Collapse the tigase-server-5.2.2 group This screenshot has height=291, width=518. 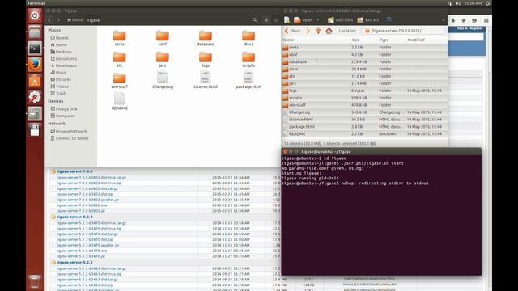pyautogui.click(x=53, y=263)
